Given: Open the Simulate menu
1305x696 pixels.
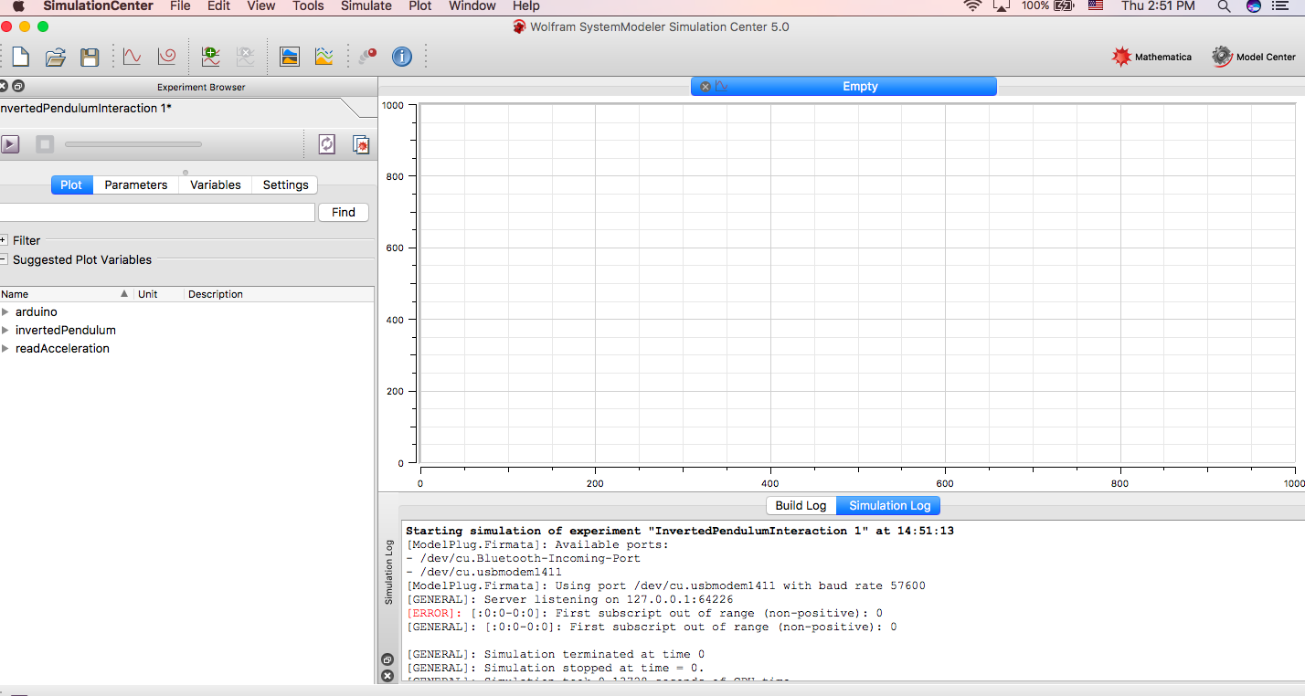Looking at the screenshot, I should [x=366, y=6].
